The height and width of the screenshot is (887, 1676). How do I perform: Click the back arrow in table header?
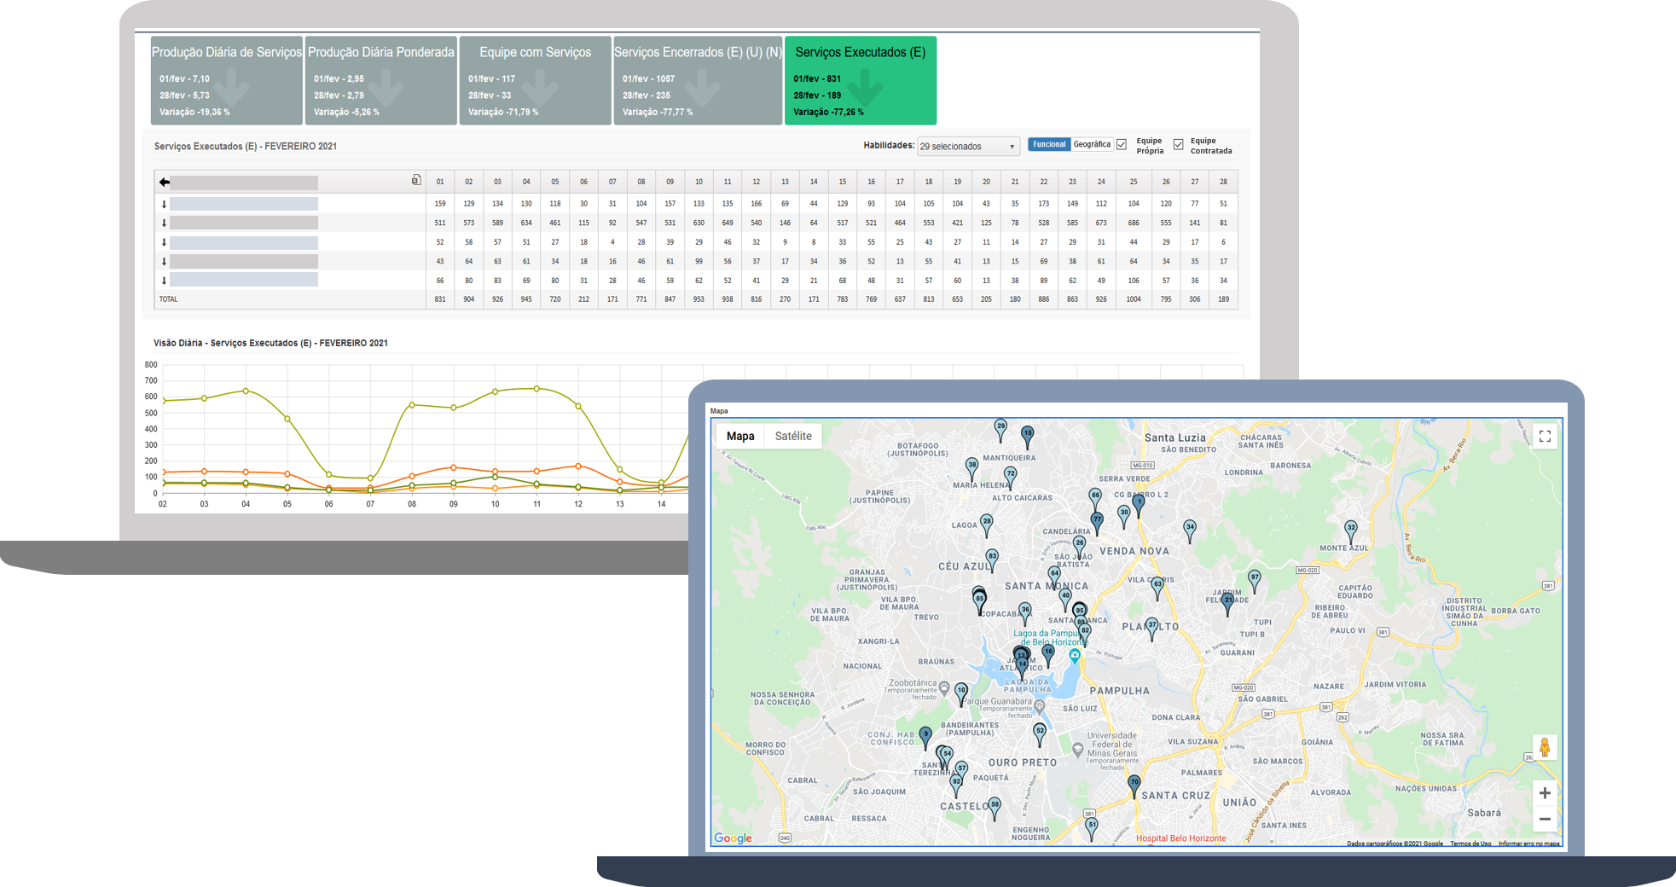click(165, 183)
